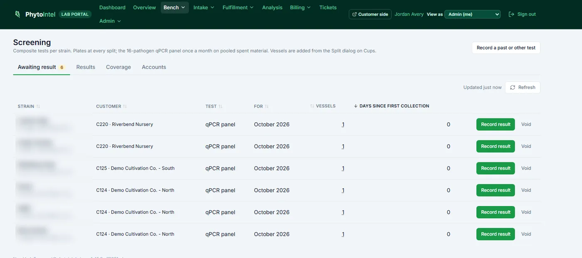
Task: Switch to the Coverage tab
Action: [x=118, y=67]
